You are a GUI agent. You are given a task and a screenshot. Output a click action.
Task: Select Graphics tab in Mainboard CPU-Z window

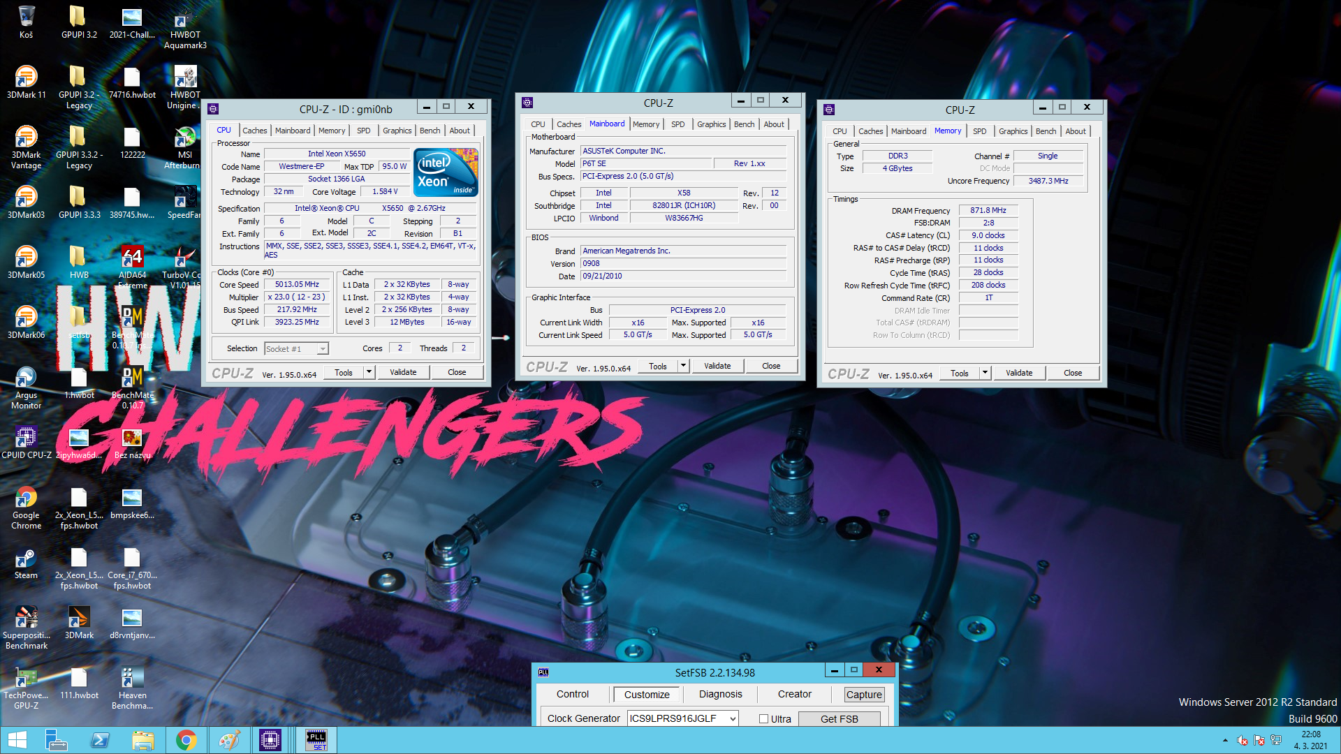(711, 124)
